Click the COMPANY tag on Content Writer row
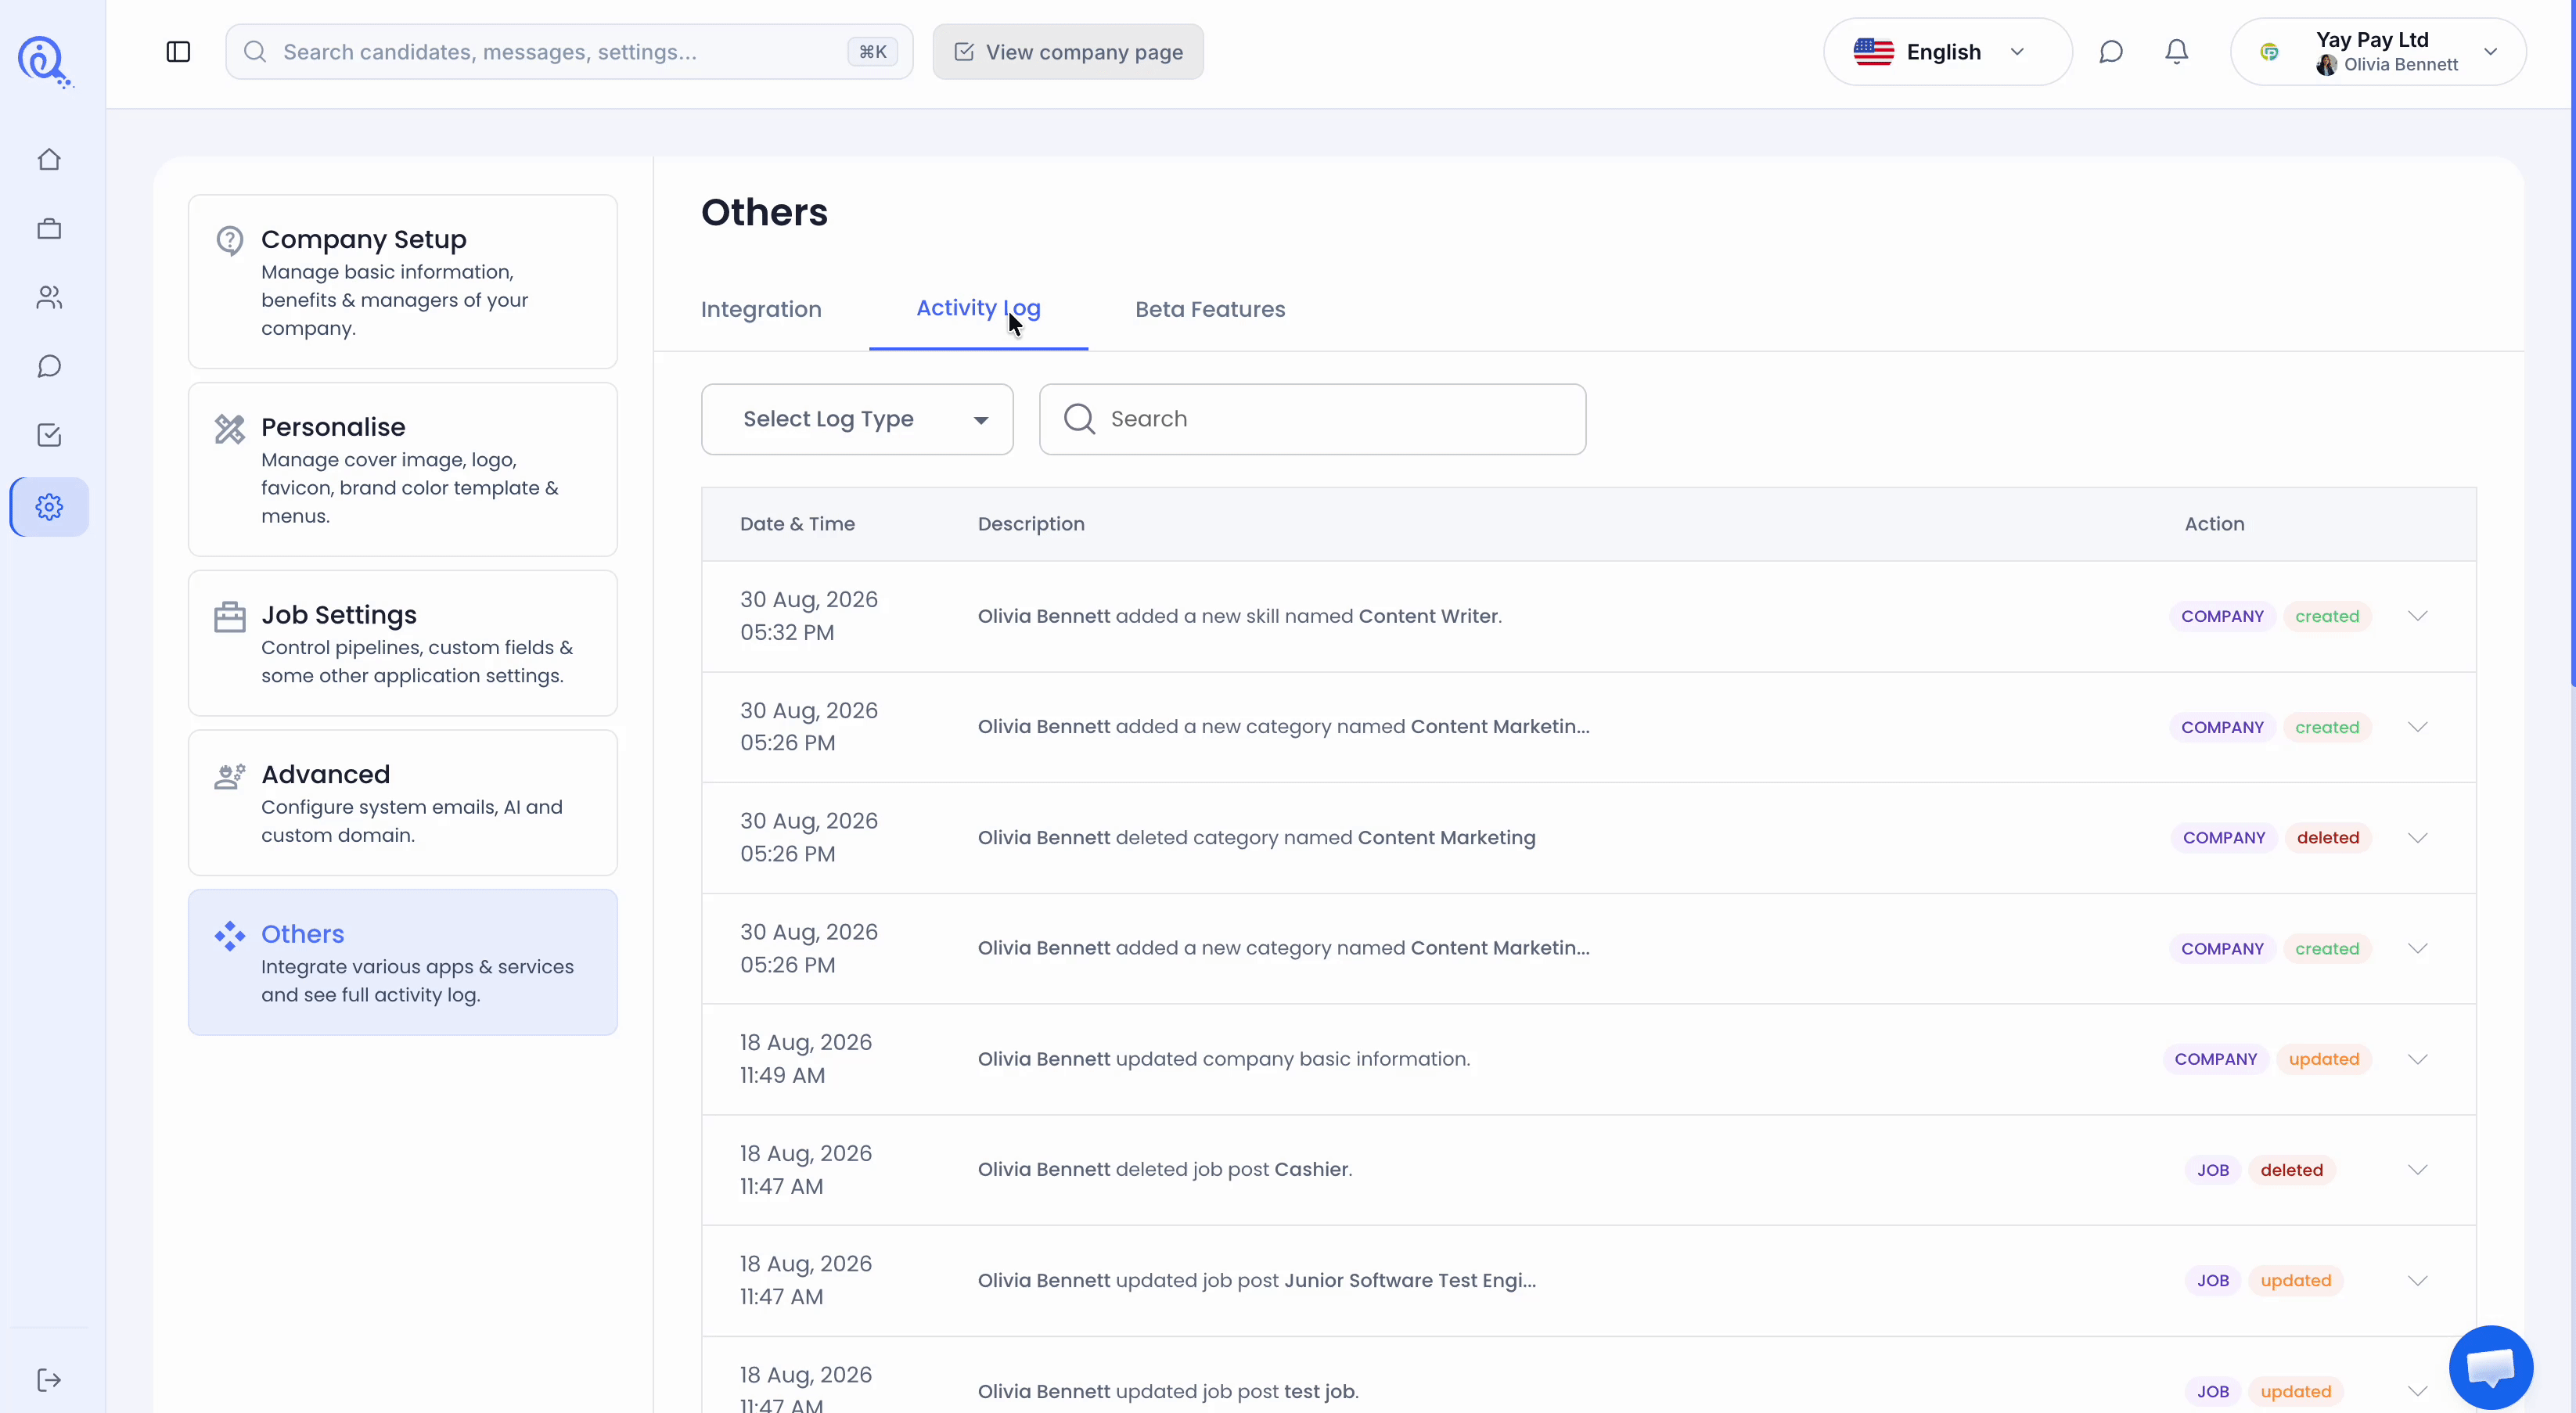This screenshot has height=1413, width=2576. [x=2222, y=617]
